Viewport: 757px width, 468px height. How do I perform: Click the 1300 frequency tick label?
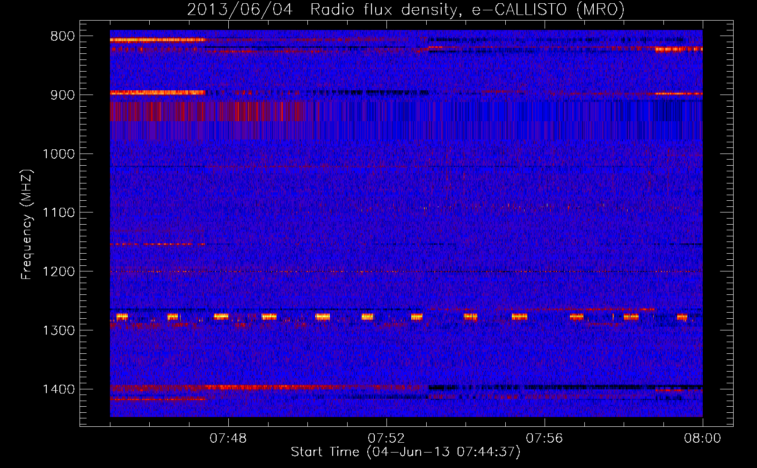pos(58,330)
